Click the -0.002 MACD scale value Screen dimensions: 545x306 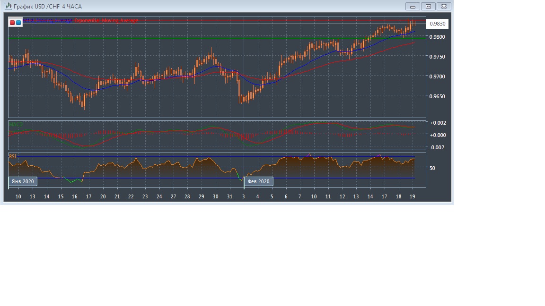click(x=438, y=147)
